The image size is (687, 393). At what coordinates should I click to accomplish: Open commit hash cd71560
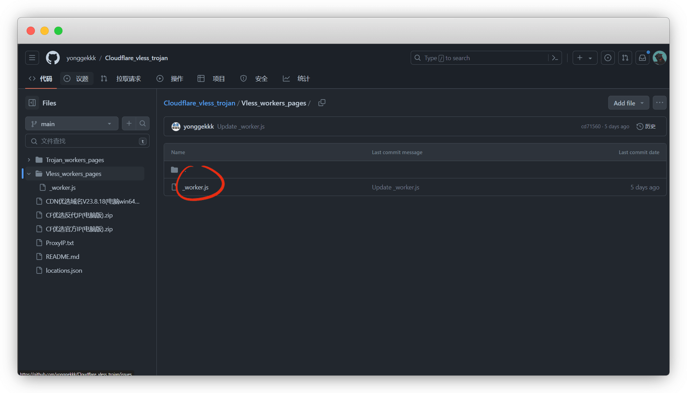(x=591, y=127)
